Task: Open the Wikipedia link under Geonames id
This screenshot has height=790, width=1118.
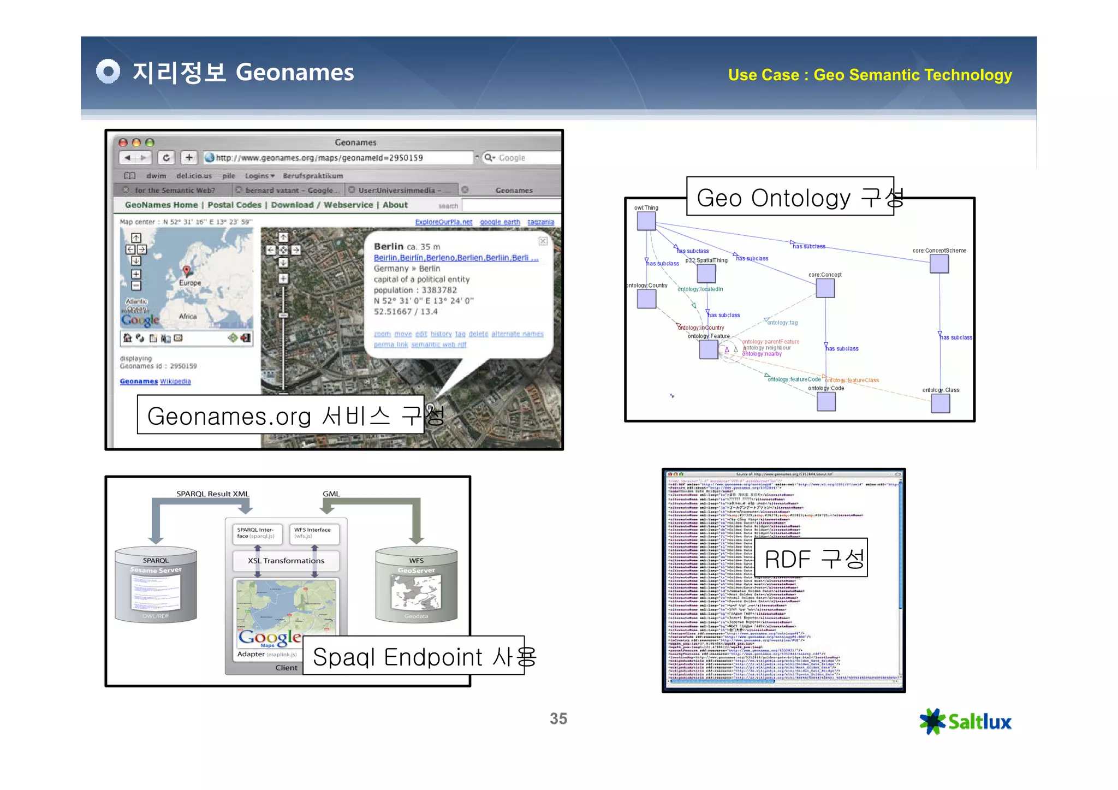Action: tap(175, 381)
